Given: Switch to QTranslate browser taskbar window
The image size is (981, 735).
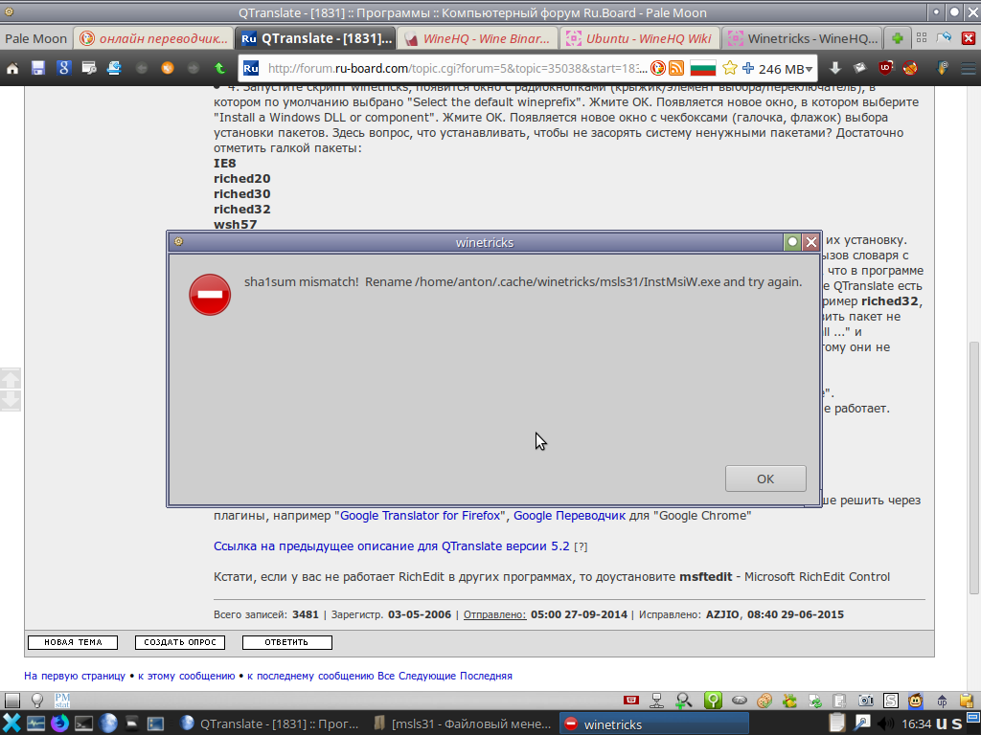Looking at the screenshot, I should (x=270, y=724).
